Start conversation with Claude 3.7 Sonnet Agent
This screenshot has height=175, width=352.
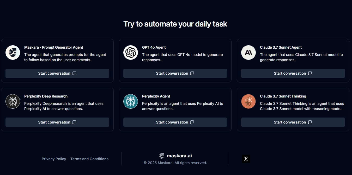pos(293,73)
